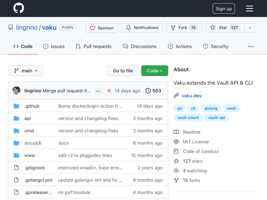Click lingrino's avatar thumbnail
This screenshot has height=200, width=267.
(16, 90)
